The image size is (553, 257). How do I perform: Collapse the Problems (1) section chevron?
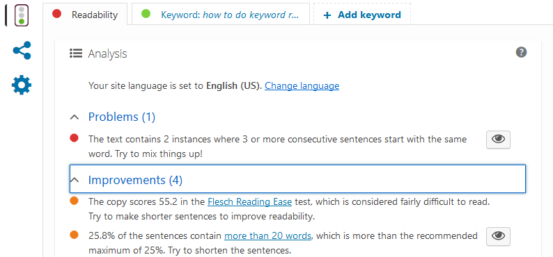tap(75, 117)
